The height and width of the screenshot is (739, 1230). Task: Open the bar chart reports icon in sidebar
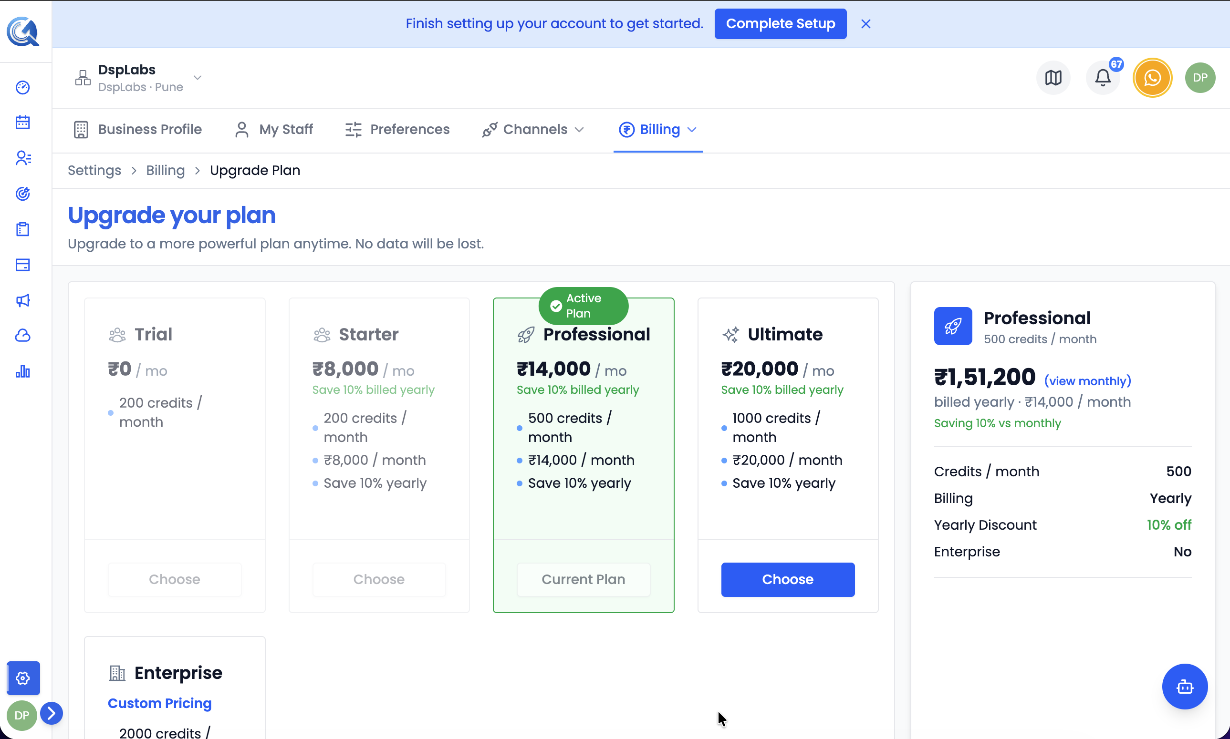[23, 371]
